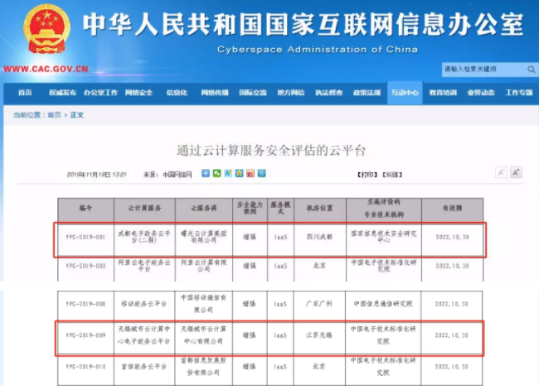Click the blue plus share icon
The width and height of the screenshot is (539, 390).
pyautogui.click(x=206, y=173)
